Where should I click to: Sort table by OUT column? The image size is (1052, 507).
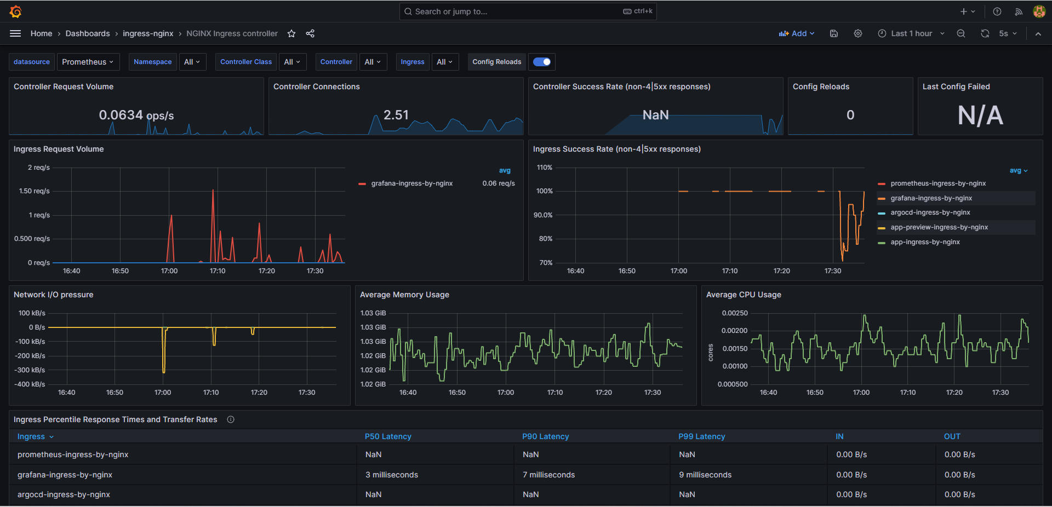[952, 436]
